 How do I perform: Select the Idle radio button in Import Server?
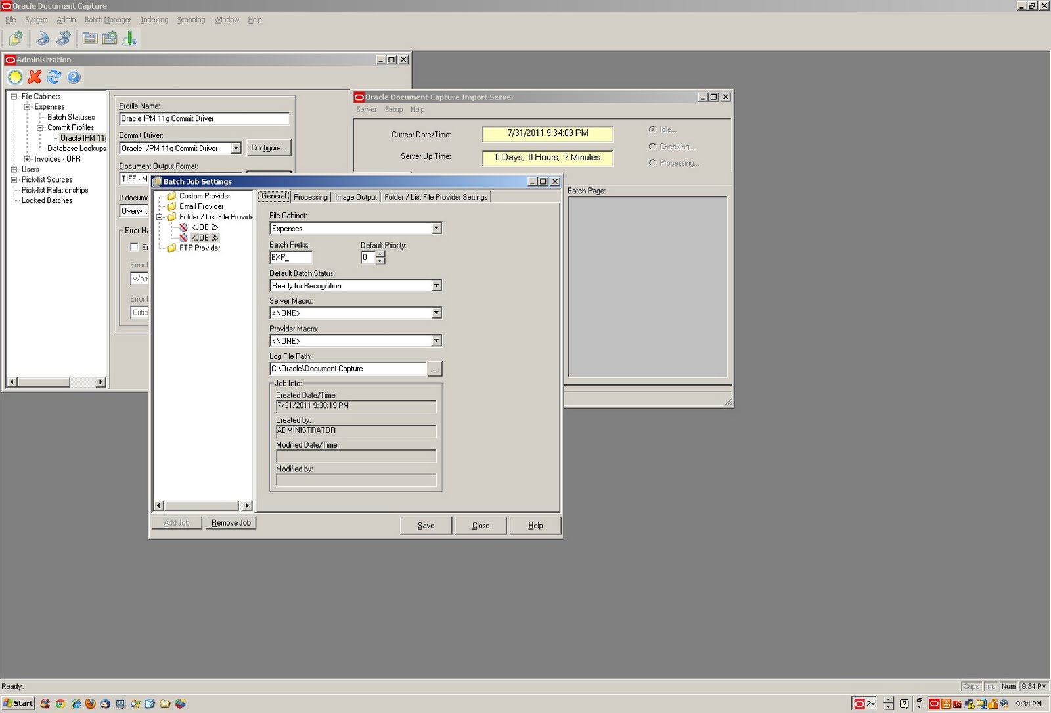pyautogui.click(x=652, y=129)
